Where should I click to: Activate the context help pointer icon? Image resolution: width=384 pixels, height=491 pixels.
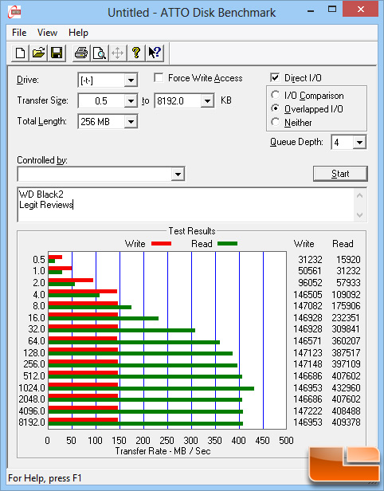click(x=155, y=53)
